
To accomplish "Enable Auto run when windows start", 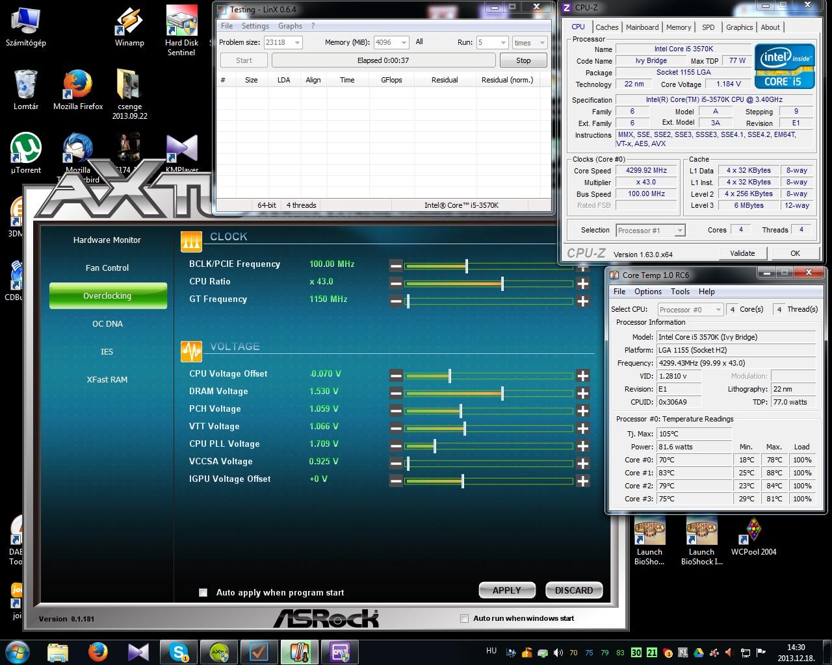I will tap(464, 618).
